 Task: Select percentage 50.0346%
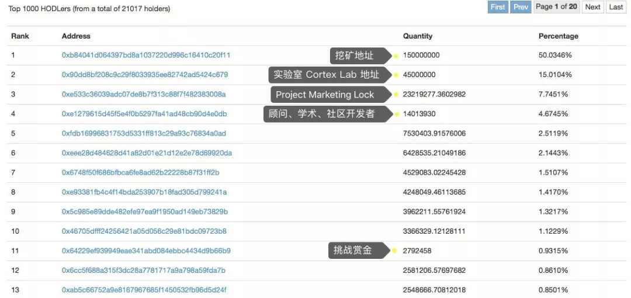[556, 55]
